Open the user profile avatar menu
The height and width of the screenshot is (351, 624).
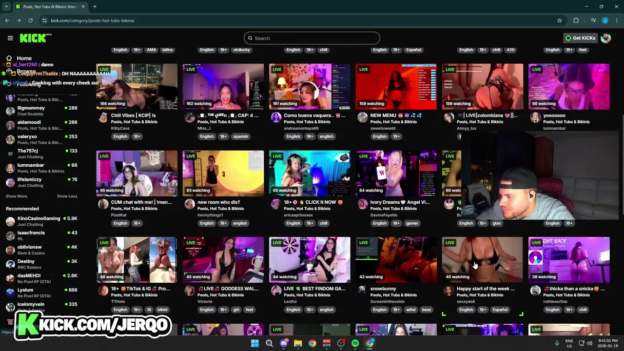tap(606, 38)
